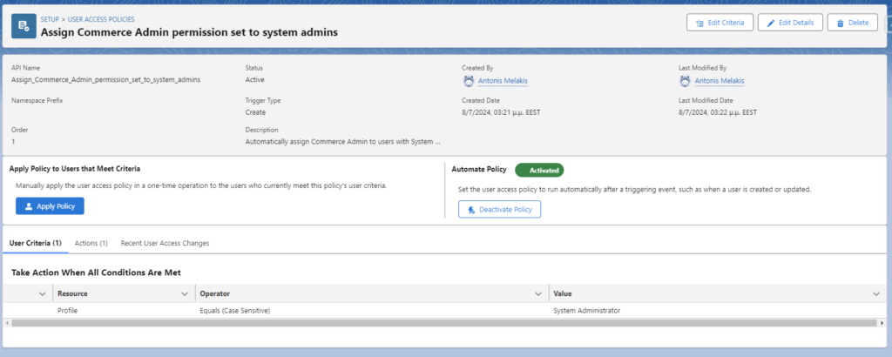This screenshot has height=357, width=892.
Task: Click the Active status value
Action: pos(254,79)
